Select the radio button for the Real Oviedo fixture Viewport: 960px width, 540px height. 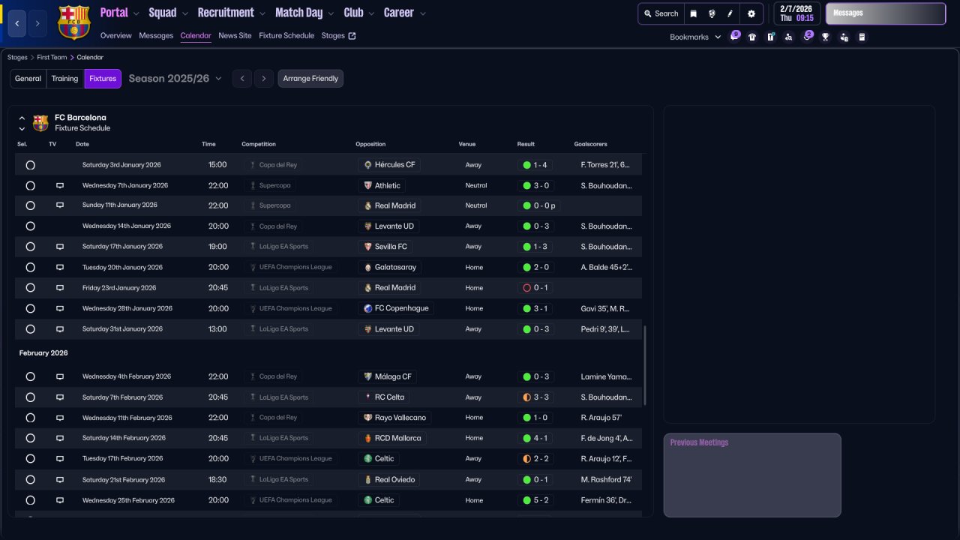[30, 479]
